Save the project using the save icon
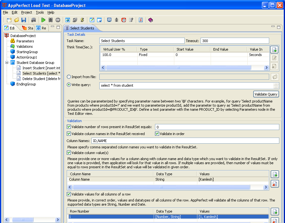Viewport: 285px width, 223px height. click(23, 20)
